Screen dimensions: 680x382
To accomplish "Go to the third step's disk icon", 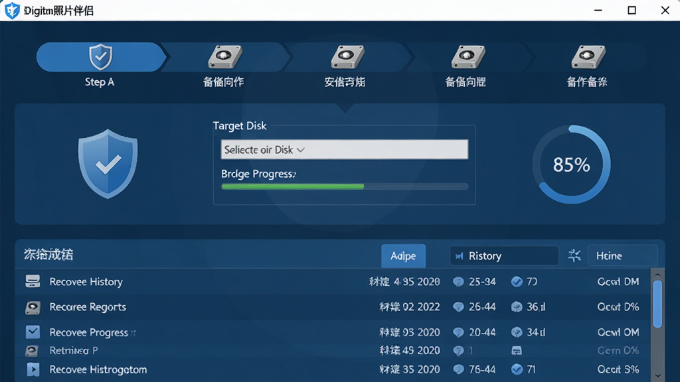I will (347, 57).
